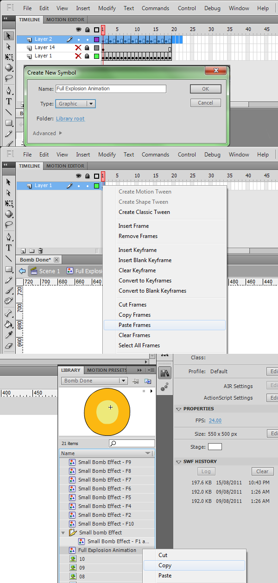Select the Text tool beside the Create New Symbol dialog
278x583 pixels.
(8, 101)
